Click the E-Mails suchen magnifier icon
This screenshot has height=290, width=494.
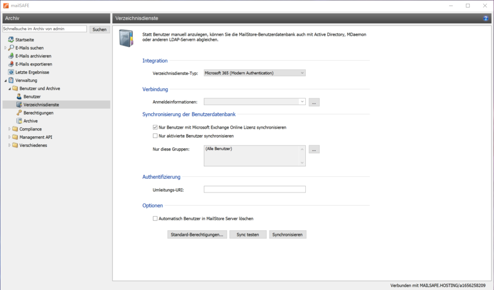coord(11,48)
